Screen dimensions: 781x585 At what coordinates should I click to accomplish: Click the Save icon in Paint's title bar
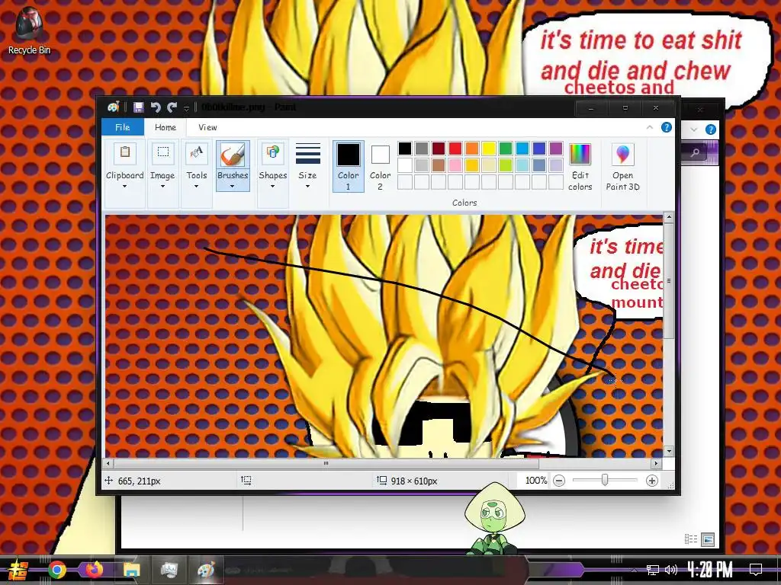click(x=139, y=107)
